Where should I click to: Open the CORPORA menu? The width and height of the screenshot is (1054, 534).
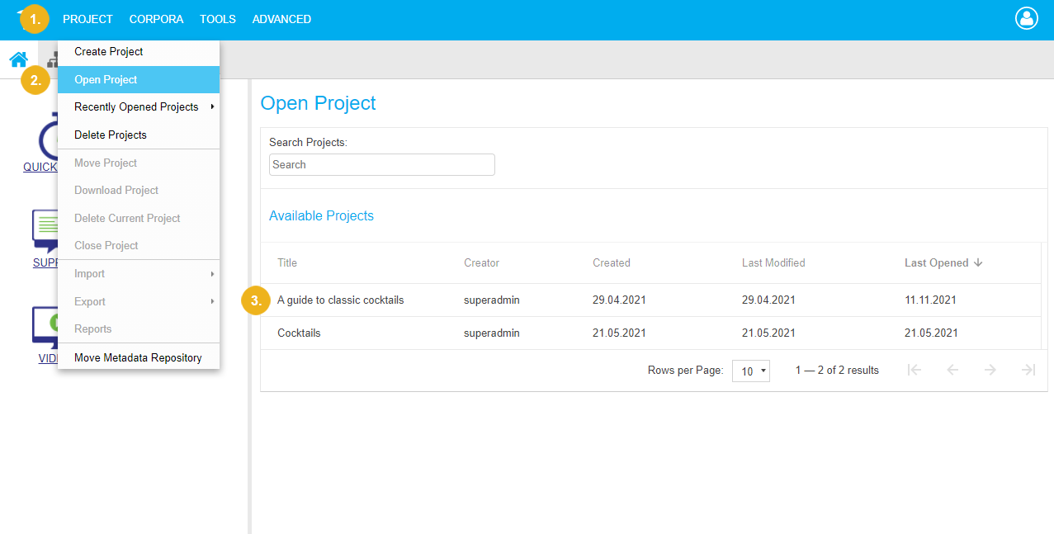156,19
